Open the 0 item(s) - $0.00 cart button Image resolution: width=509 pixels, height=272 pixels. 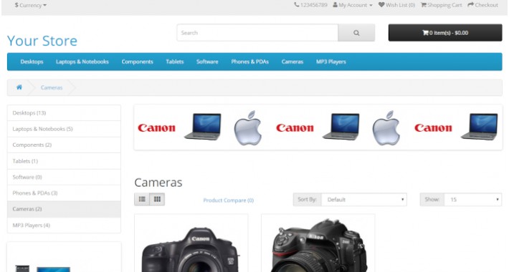pos(445,33)
